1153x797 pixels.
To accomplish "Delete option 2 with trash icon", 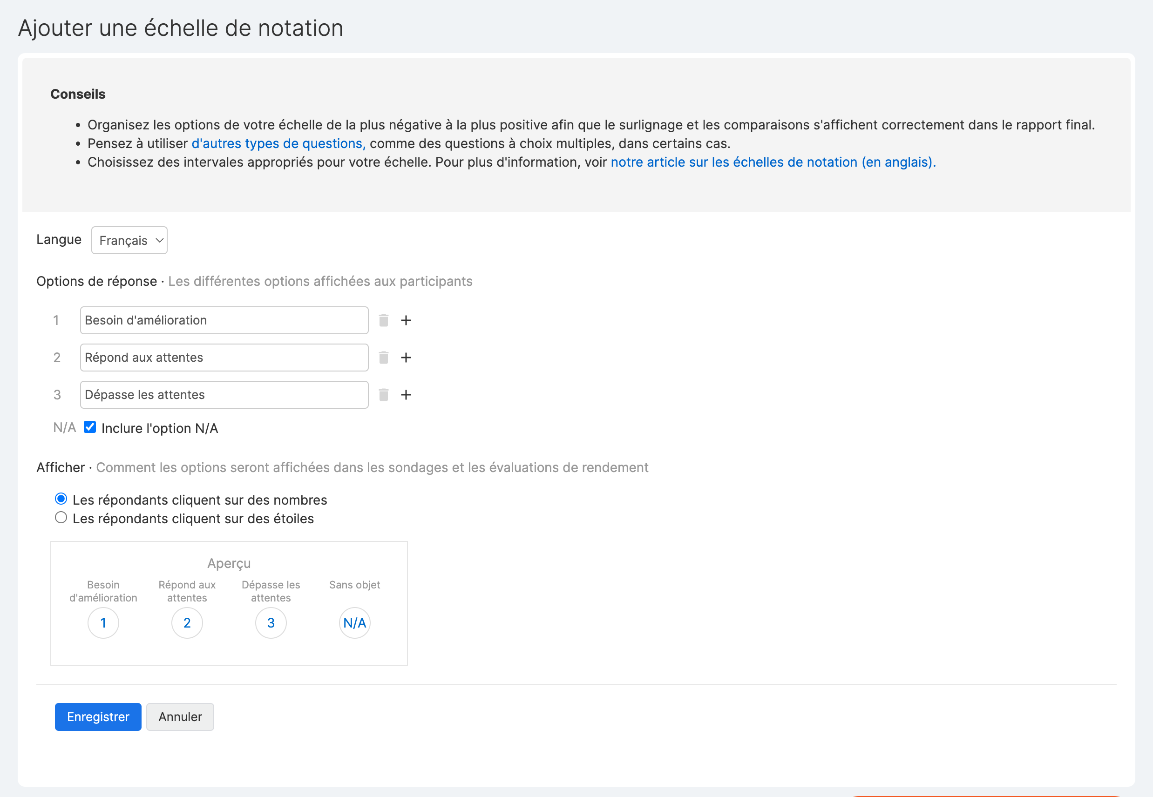I will [383, 358].
